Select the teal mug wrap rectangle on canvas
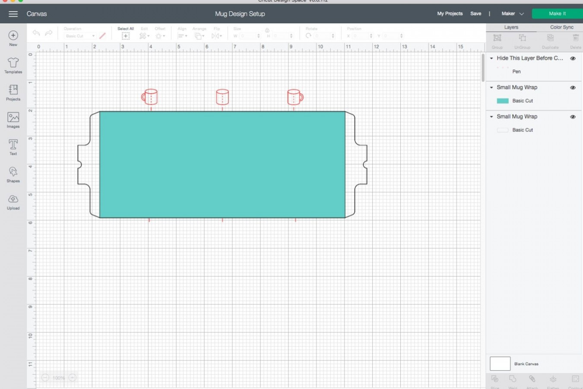Screen dimensions: 583x389 222,165
